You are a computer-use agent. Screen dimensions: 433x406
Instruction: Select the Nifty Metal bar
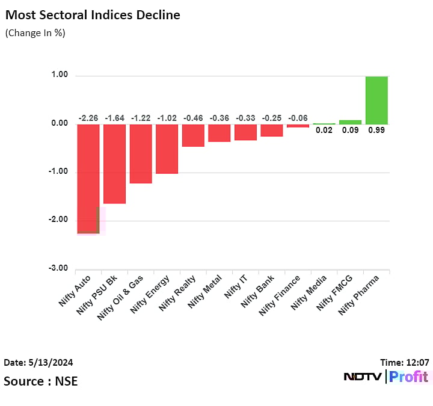220,133
